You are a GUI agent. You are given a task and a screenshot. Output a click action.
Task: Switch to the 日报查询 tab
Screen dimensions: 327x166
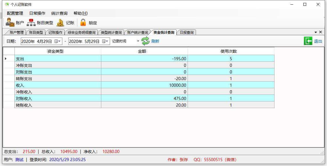[187, 33]
